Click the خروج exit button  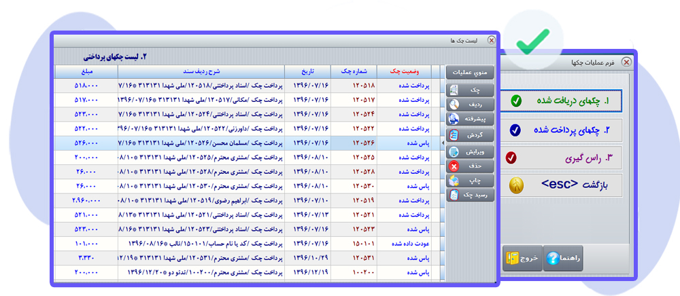[523, 259]
